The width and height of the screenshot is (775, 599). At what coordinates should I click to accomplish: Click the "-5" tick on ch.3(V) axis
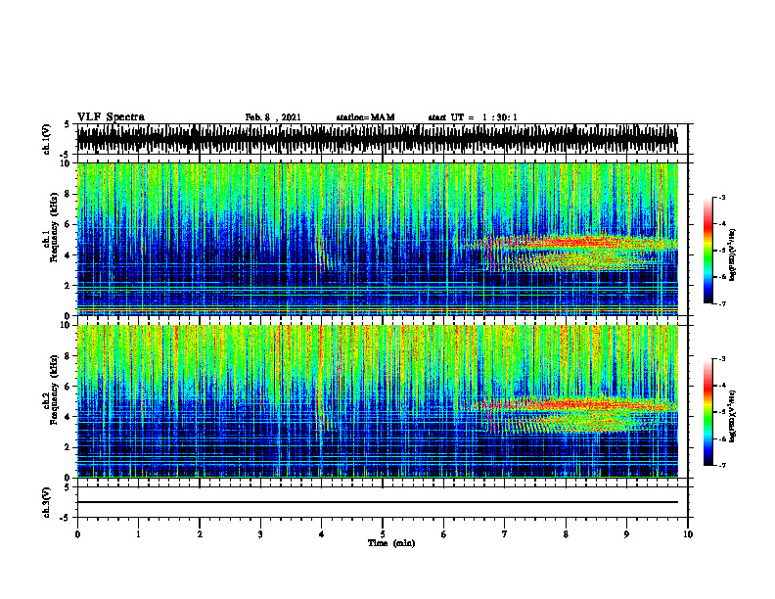tap(65, 518)
